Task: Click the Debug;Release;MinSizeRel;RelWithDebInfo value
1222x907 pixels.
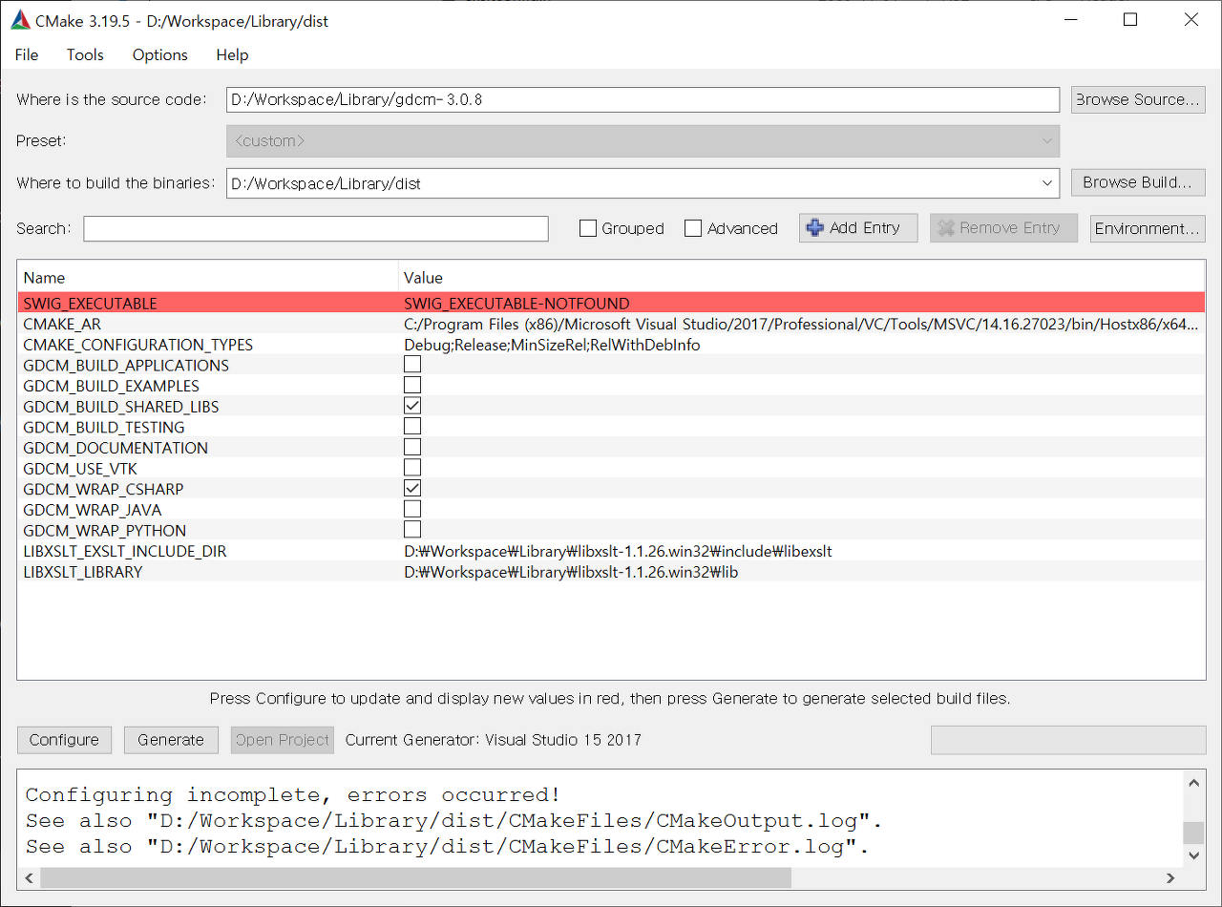Action: (552, 345)
